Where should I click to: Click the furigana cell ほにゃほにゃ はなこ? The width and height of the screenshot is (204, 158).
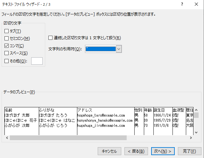[x=57, y=120]
